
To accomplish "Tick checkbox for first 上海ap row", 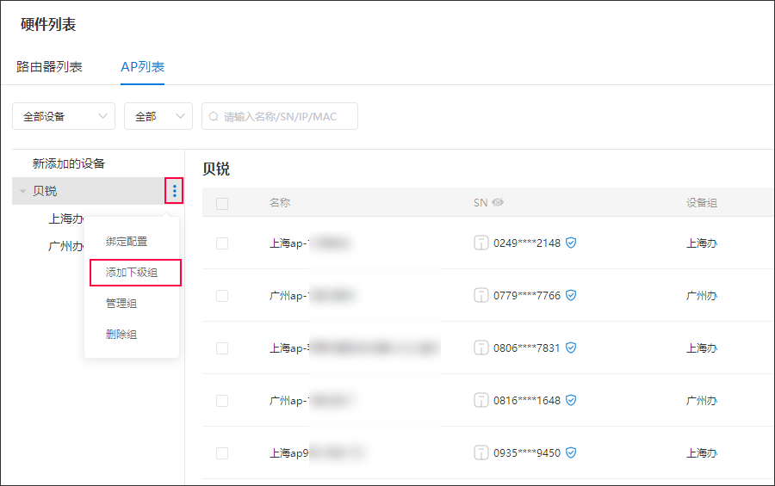I will (222, 243).
